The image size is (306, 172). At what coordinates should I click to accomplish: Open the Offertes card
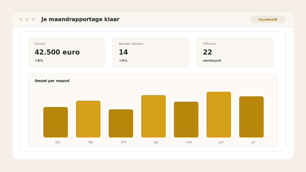coord(235,52)
